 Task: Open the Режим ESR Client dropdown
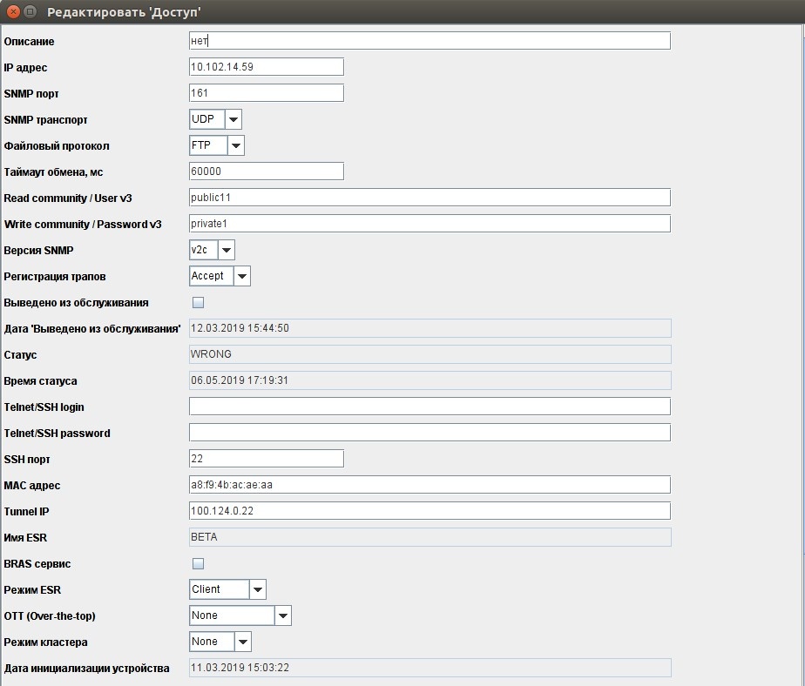257,589
